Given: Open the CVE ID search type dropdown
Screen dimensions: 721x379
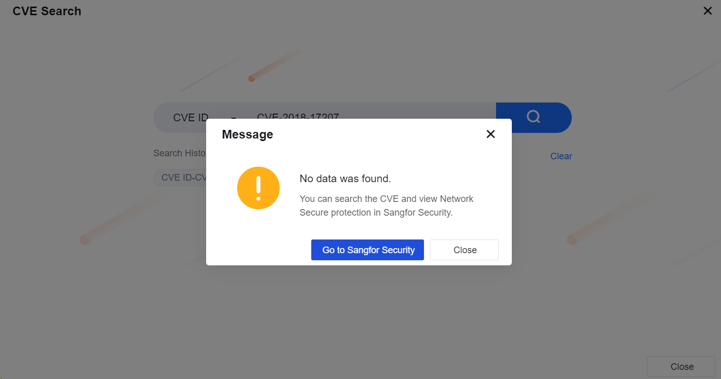Looking at the screenshot, I should [x=201, y=118].
